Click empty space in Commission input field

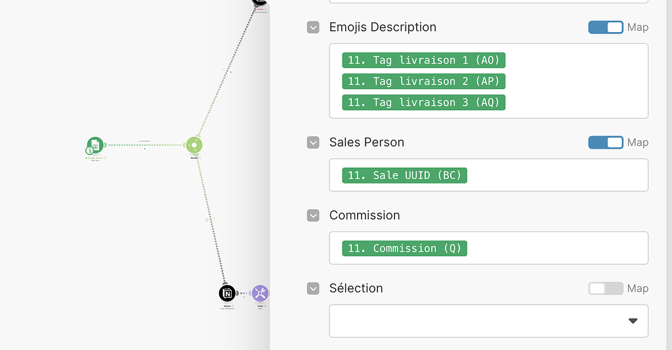click(x=558, y=248)
